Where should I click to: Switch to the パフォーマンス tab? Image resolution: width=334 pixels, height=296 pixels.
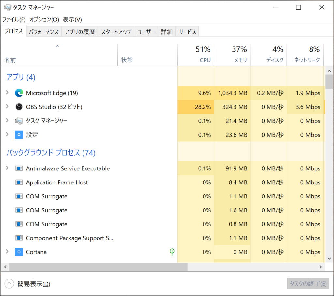[x=44, y=32]
